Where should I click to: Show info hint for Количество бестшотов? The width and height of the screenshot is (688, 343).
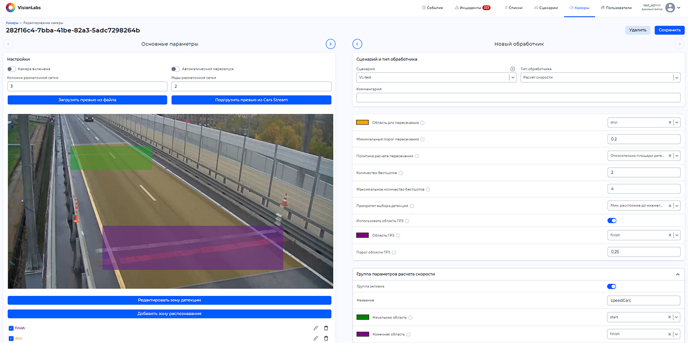tap(401, 172)
